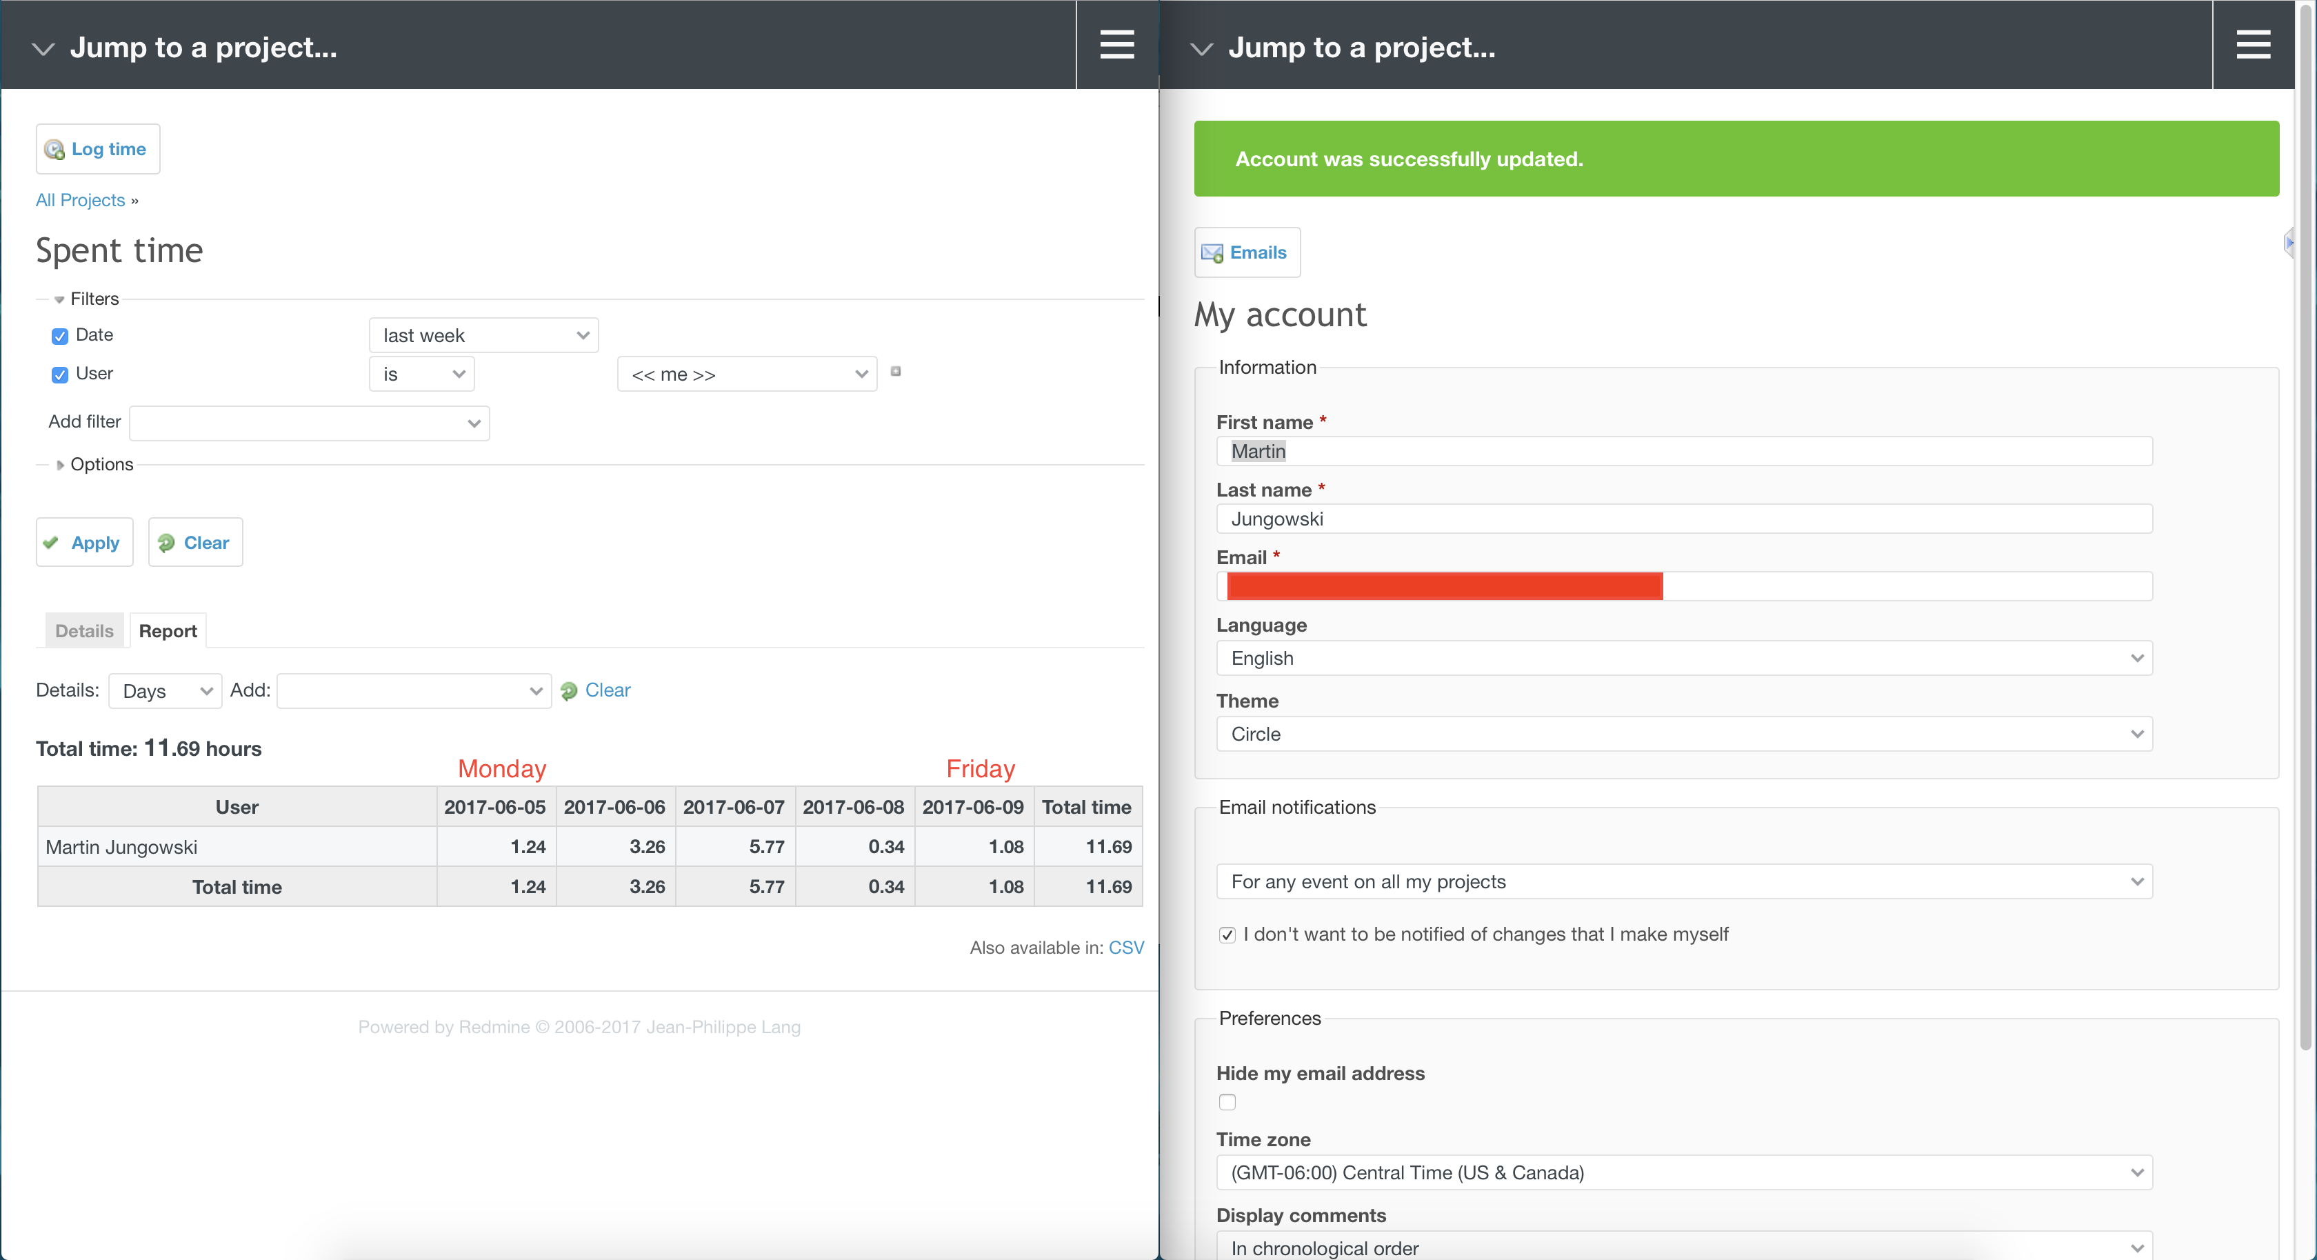2317x1260 pixels.
Task: Click the 2017-06-05 column header
Action: point(496,807)
